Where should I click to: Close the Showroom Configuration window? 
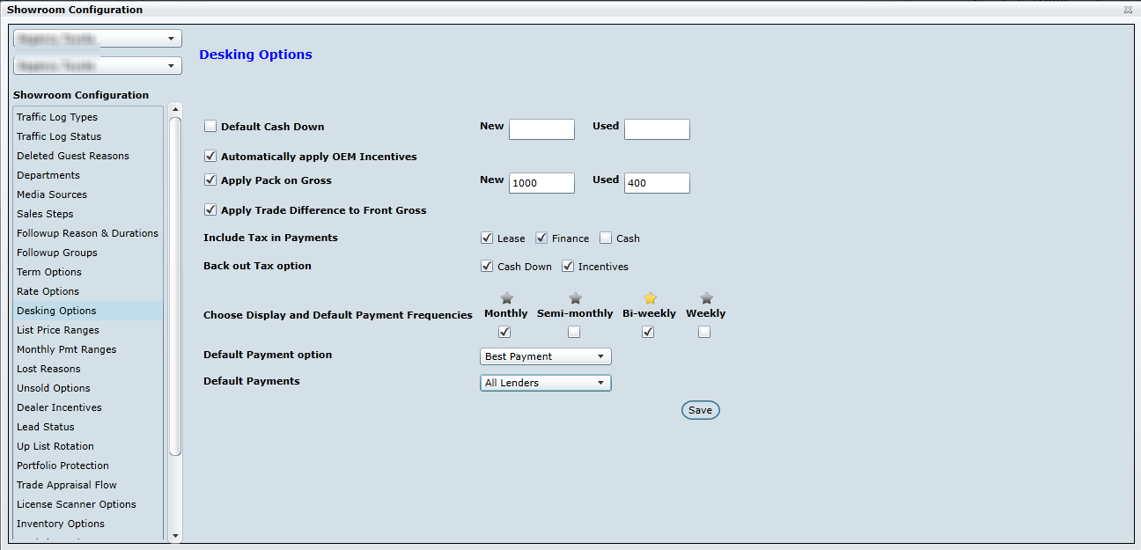tap(1128, 10)
